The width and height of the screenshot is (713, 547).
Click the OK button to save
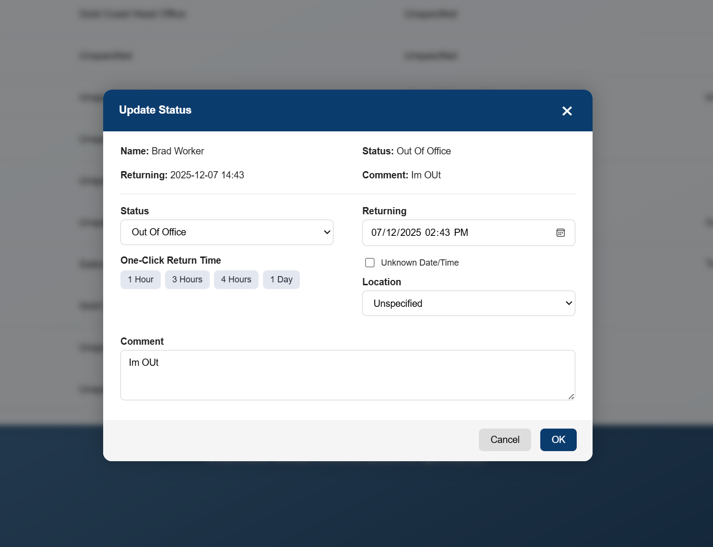coord(558,440)
